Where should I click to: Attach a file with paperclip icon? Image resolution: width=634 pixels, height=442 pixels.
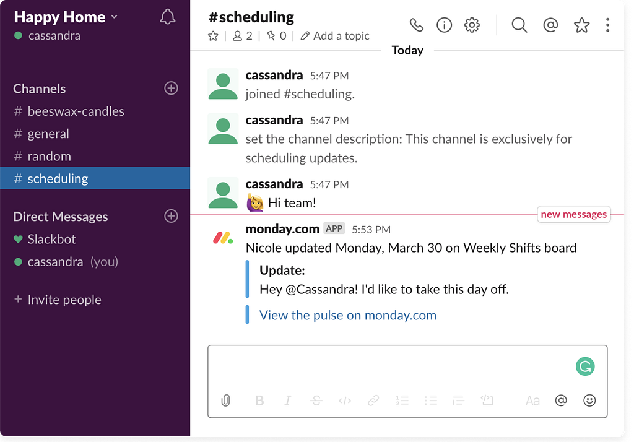(226, 401)
